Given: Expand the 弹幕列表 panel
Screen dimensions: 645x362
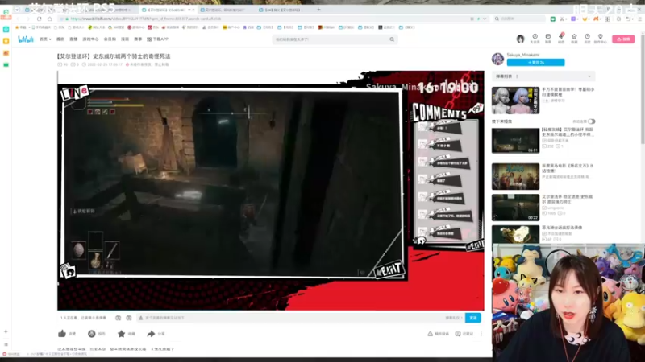Looking at the screenshot, I should click(x=543, y=76).
